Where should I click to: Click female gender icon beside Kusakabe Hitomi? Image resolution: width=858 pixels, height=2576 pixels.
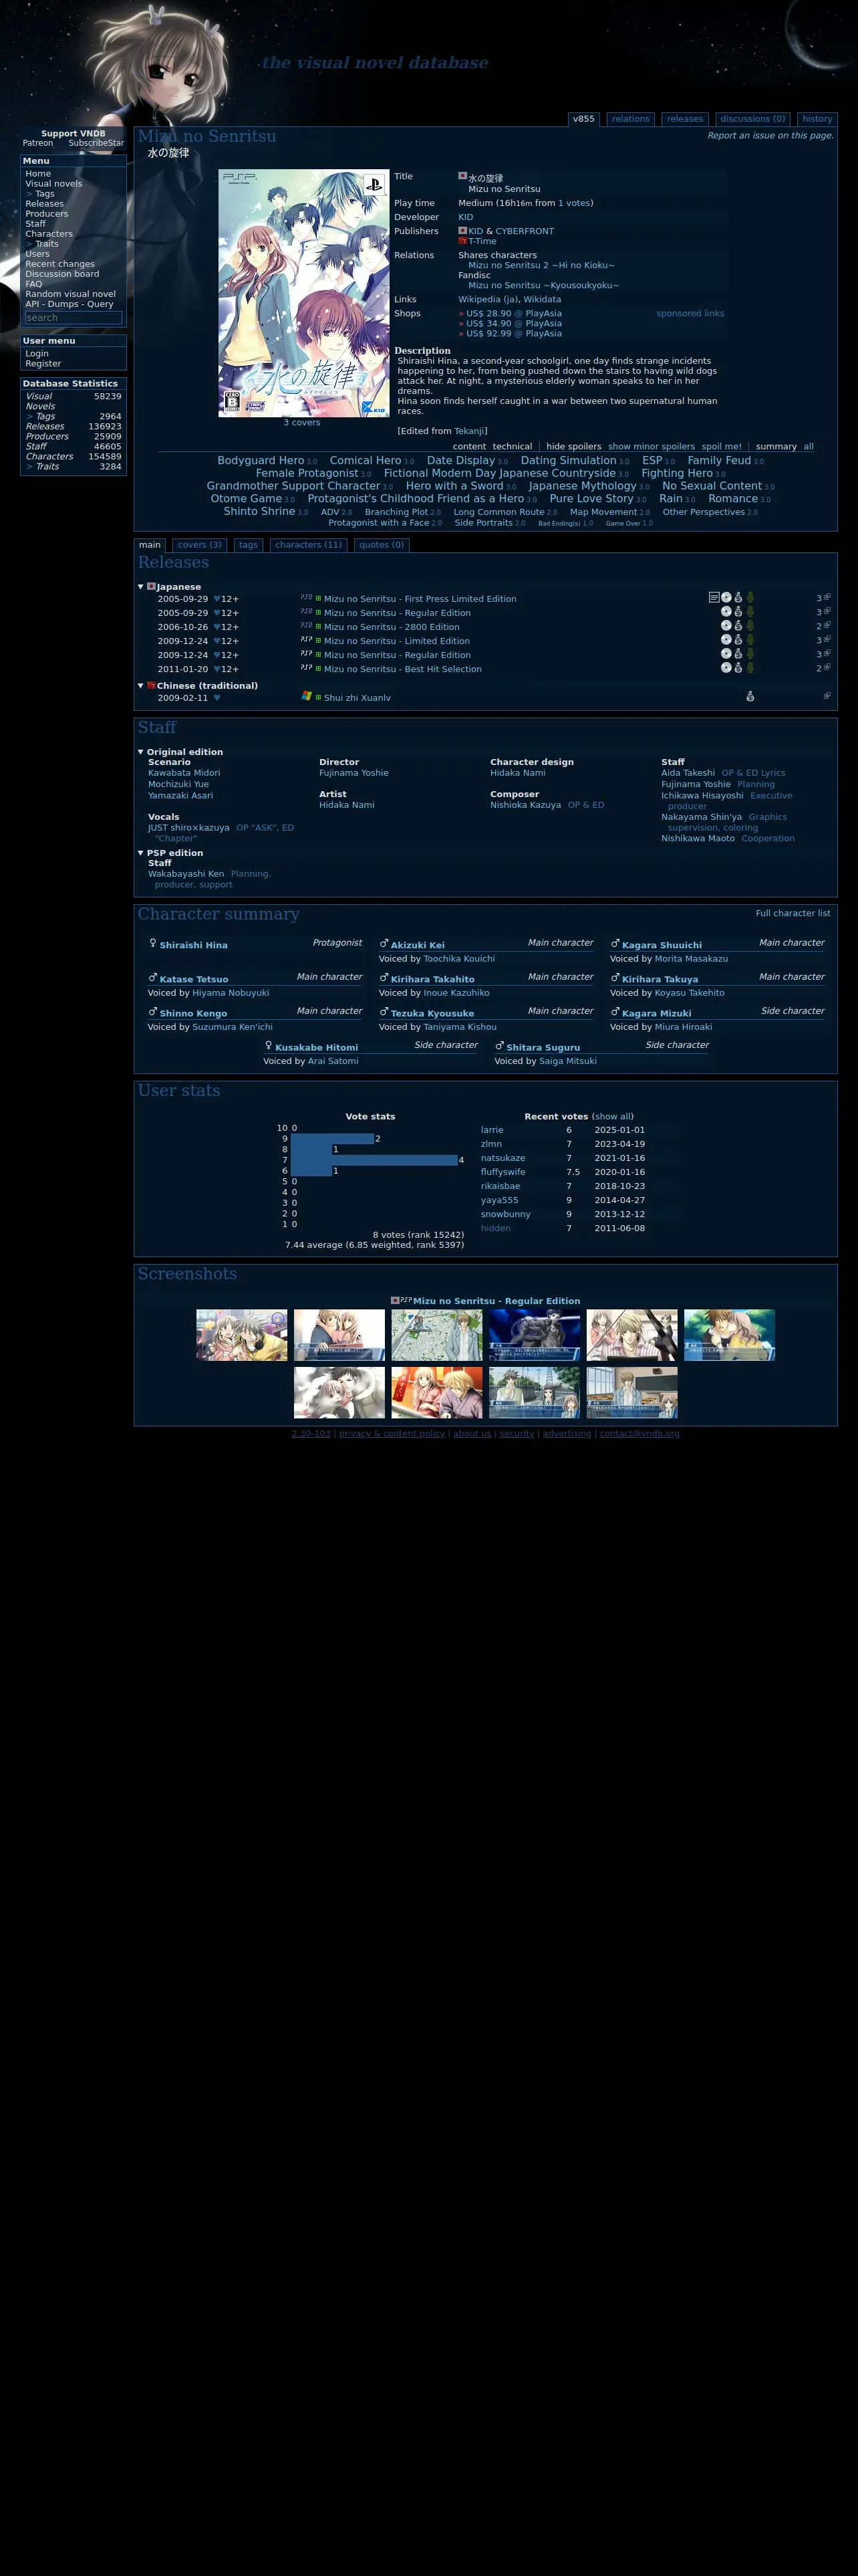[269, 1045]
